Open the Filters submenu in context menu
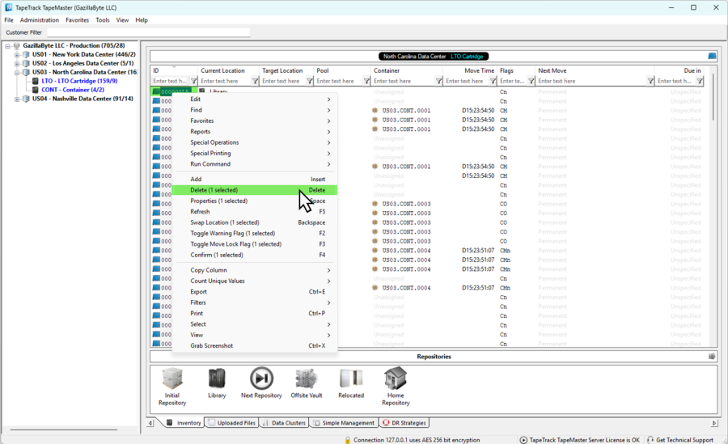 click(255, 302)
